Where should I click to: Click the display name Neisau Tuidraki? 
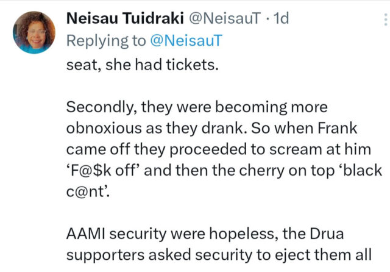click(x=125, y=18)
